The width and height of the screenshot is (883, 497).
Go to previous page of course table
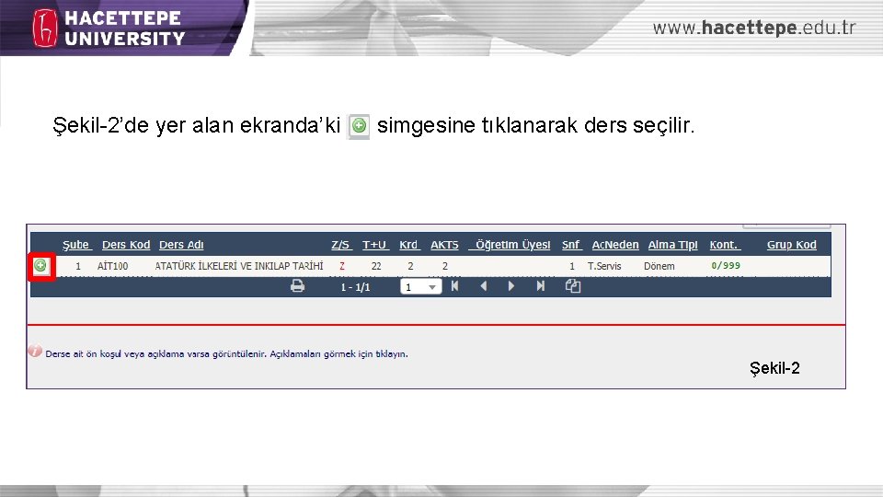tap(483, 286)
